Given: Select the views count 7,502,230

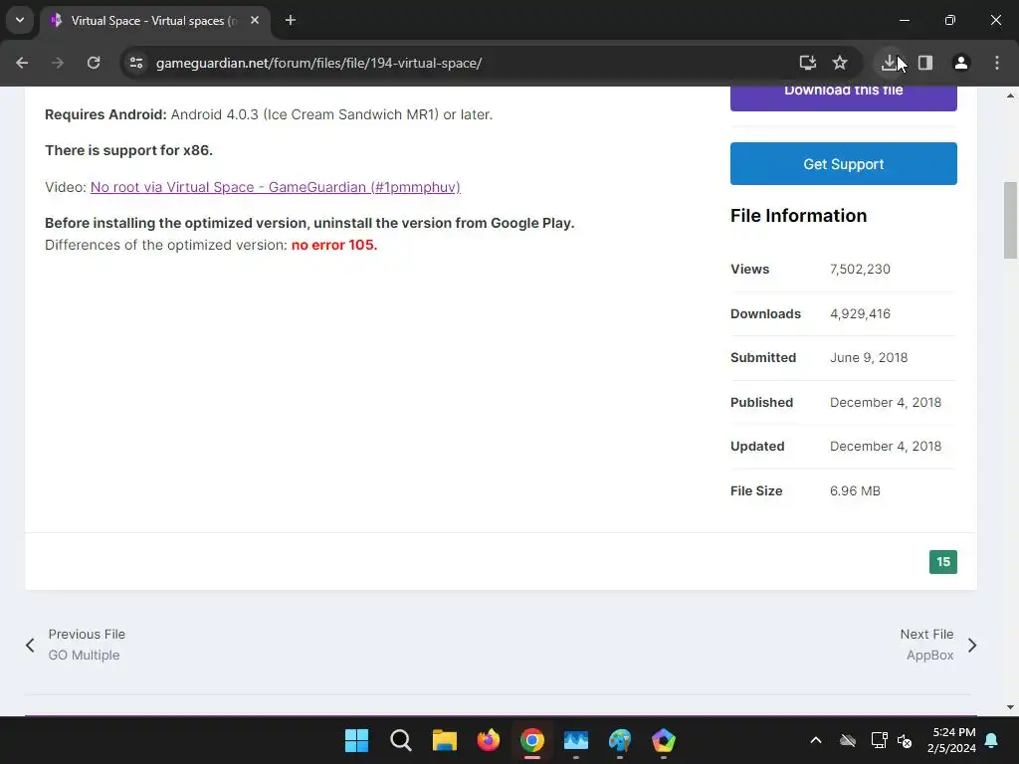Looking at the screenshot, I should tap(860, 269).
